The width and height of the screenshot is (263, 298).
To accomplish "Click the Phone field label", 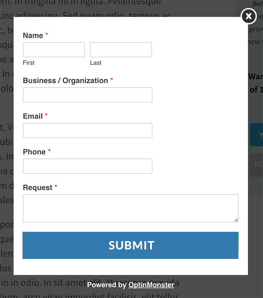I will click(34, 152).
